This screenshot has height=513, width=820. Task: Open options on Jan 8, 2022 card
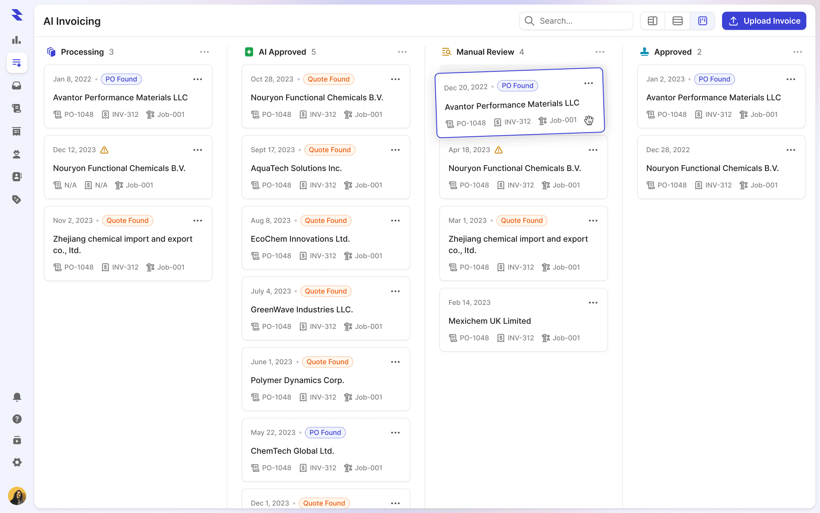(198, 80)
